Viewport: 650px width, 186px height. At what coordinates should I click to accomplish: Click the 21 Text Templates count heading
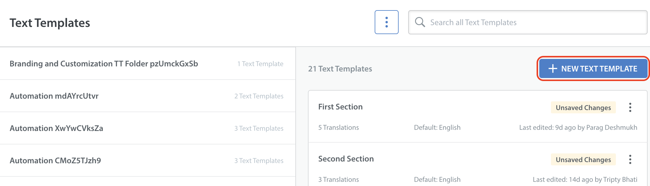tap(340, 69)
